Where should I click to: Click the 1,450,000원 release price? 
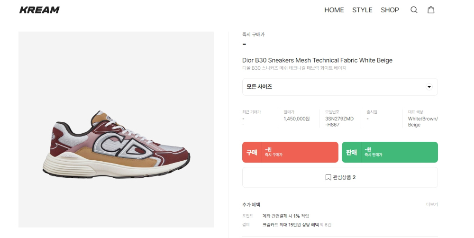pos(296,119)
